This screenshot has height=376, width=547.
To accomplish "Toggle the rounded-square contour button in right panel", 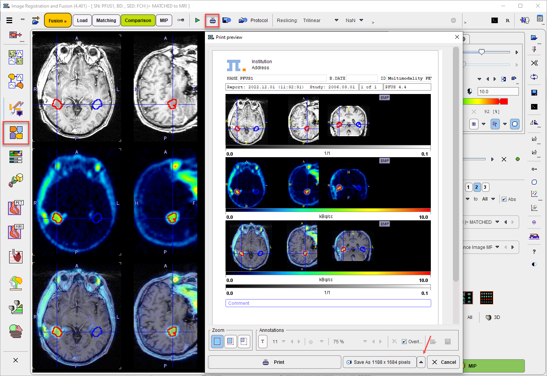I will click(515, 124).
